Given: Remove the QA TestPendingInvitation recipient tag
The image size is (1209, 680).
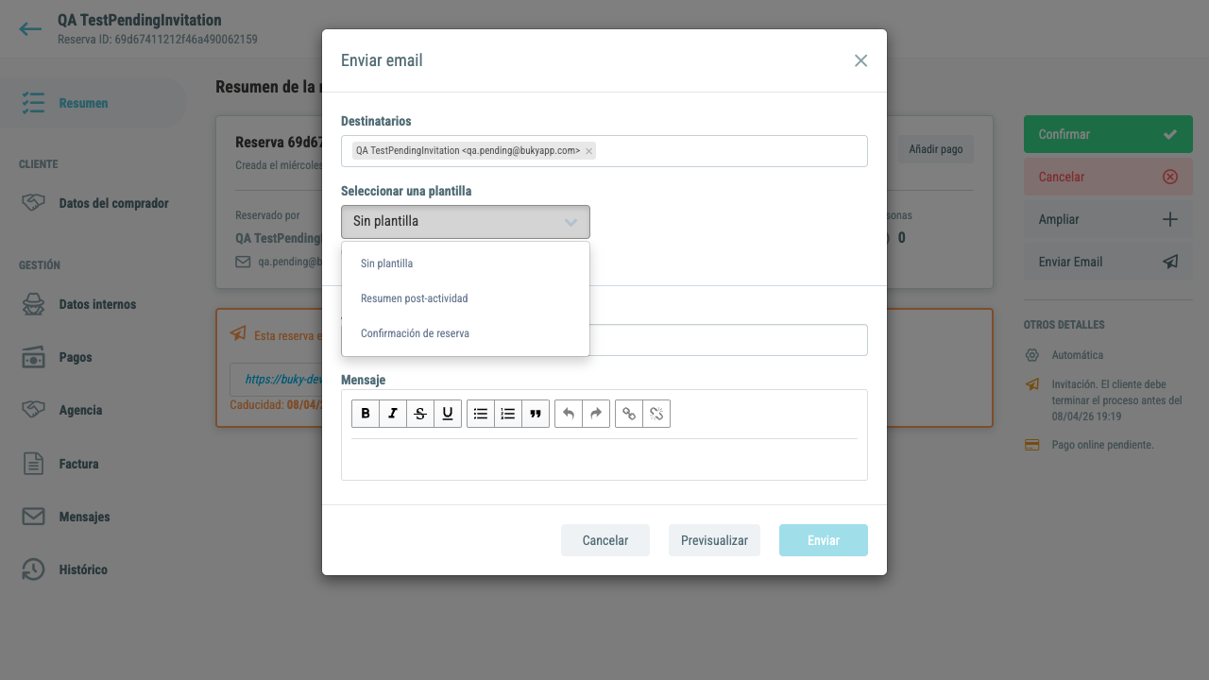Looking at the screenshot, I should tap(588, 151).
